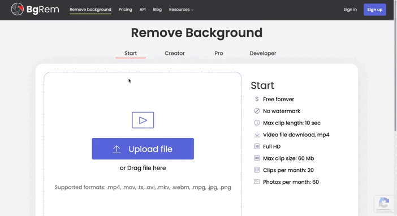Click the 'Start' plan heading in side panel
The image size is (397, 216).
click(262, 85)
